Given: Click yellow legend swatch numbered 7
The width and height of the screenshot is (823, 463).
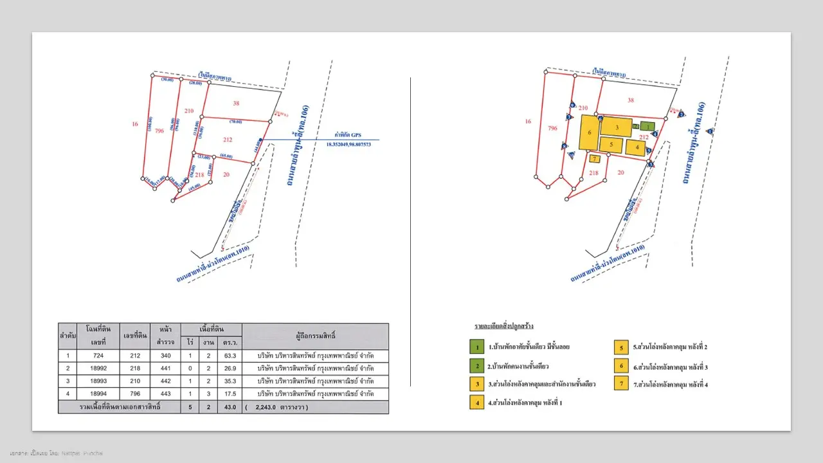Looking at the screenshot, I should pos(621,385).
